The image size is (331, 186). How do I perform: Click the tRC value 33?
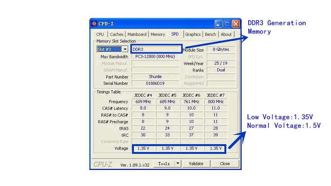[168, 135]
